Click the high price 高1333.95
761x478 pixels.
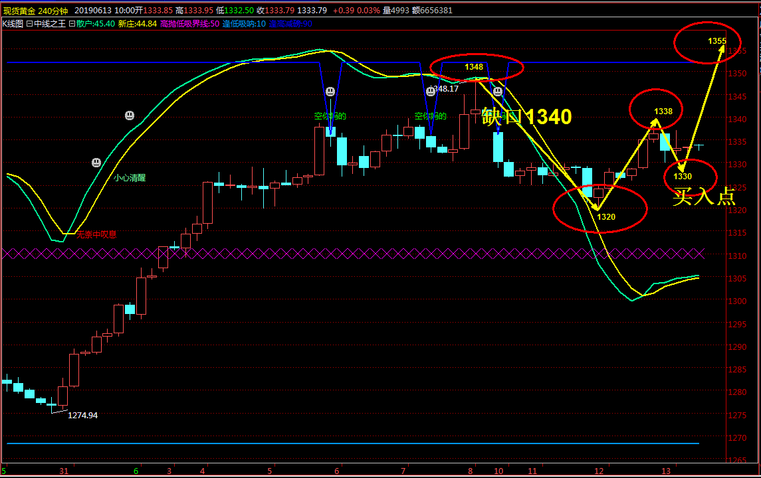coord(194,10)
